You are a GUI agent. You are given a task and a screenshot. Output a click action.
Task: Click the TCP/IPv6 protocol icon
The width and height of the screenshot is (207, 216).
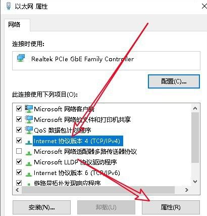(29, 174)
